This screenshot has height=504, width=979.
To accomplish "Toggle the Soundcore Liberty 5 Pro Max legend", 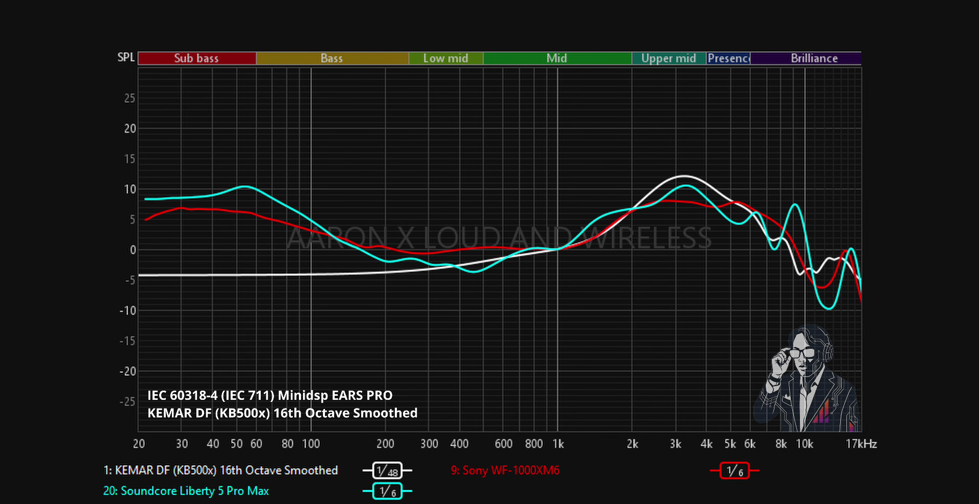I will click(186, 491).
